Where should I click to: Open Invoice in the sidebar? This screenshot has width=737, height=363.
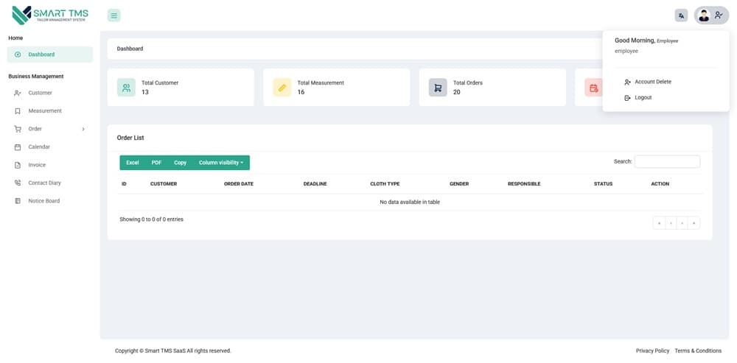37,165
